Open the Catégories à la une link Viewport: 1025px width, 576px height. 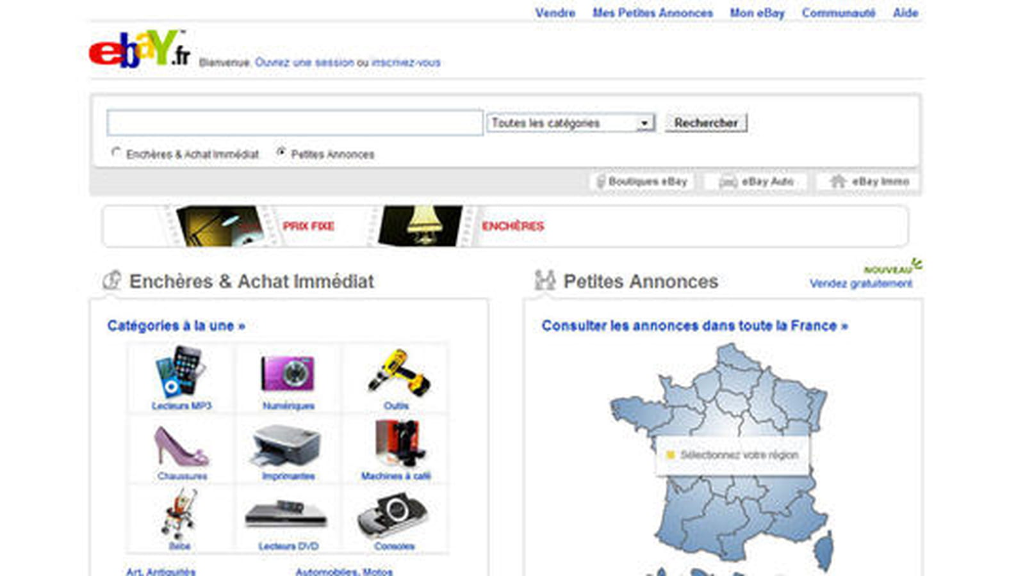click(x=176, y=326)
